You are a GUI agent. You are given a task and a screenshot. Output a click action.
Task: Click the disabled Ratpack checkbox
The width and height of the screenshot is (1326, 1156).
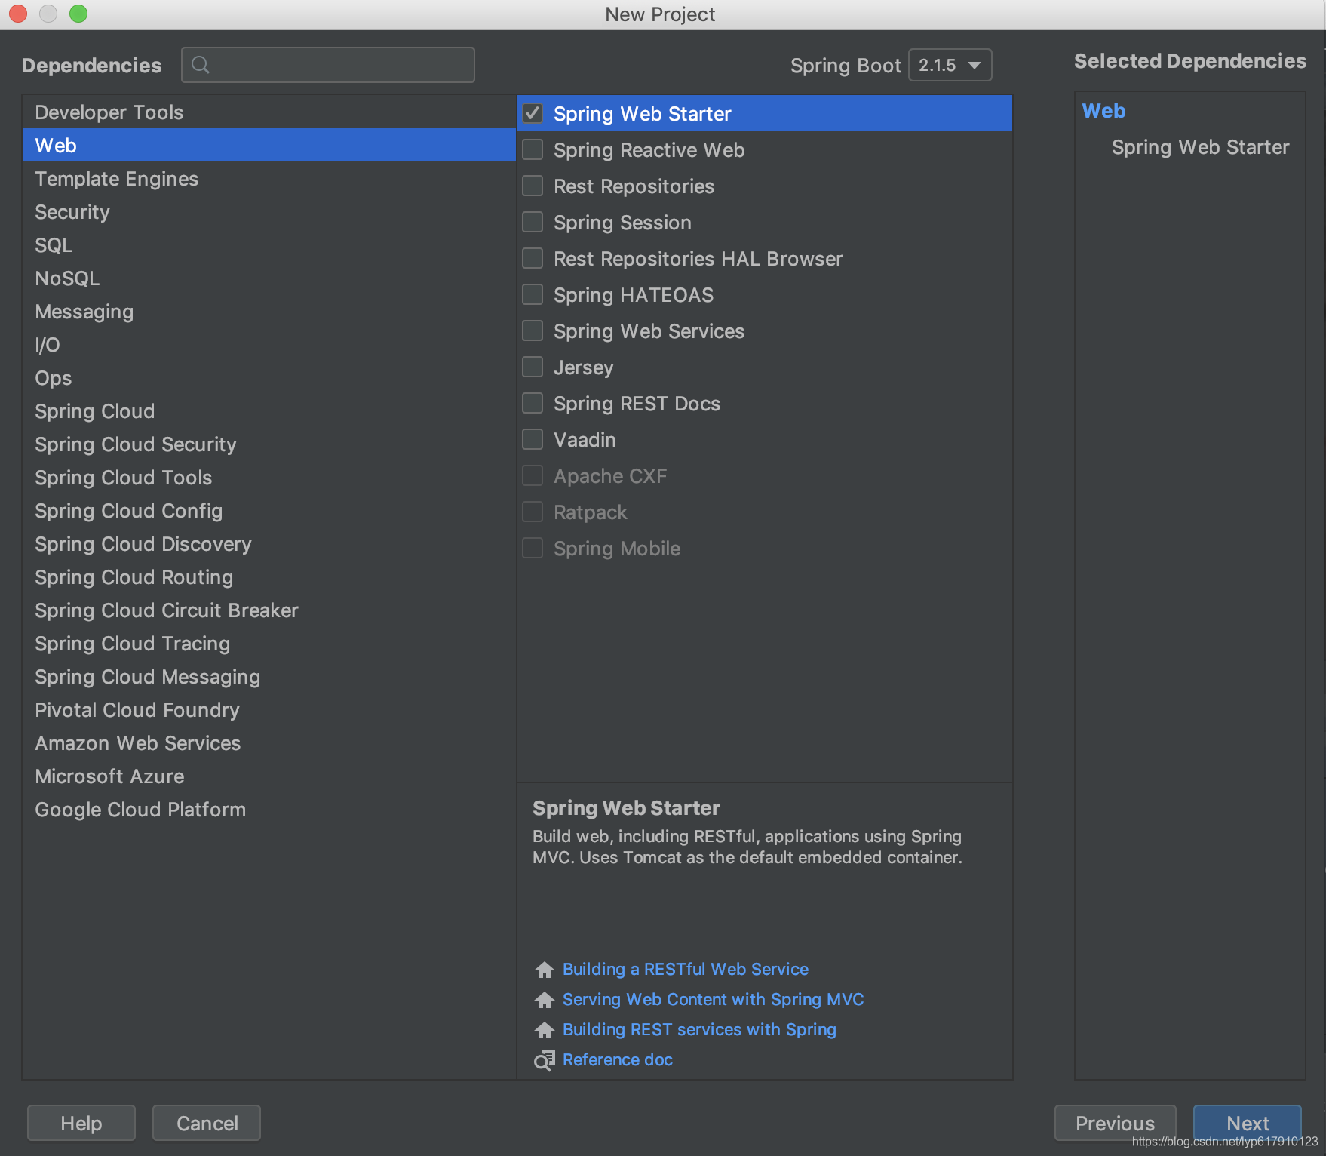pos(533,512)
